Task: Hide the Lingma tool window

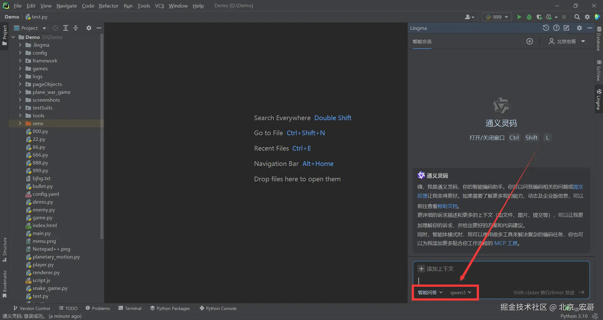Action: pyautogui.click(x=590, y=28)
